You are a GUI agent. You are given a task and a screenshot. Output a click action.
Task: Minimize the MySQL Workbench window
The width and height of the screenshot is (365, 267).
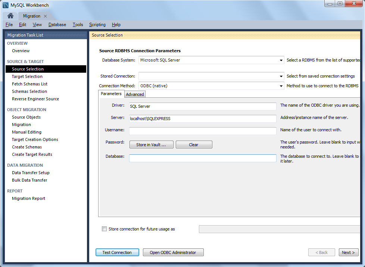(330, 4)
